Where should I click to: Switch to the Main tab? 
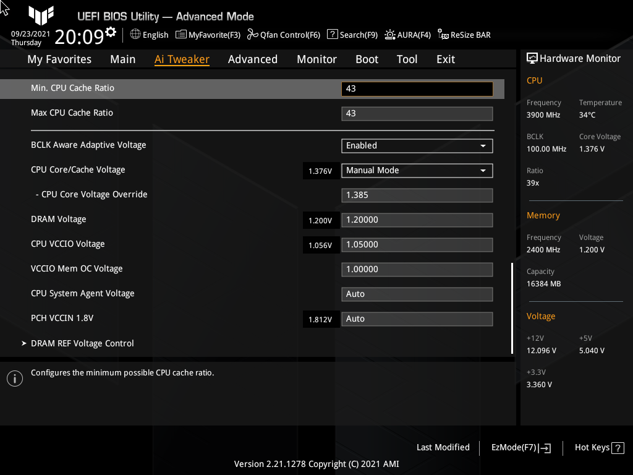(x=123, y=59)
